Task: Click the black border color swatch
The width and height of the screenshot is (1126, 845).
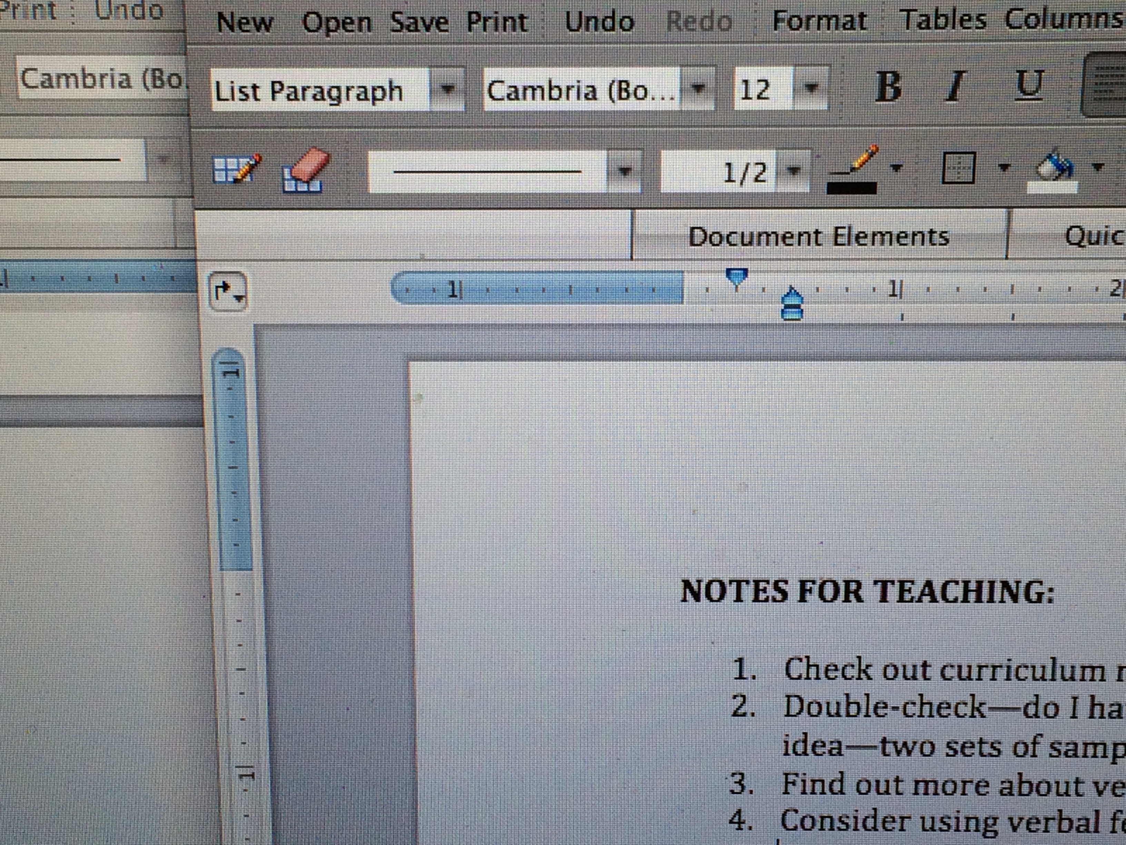Action: 852,188
